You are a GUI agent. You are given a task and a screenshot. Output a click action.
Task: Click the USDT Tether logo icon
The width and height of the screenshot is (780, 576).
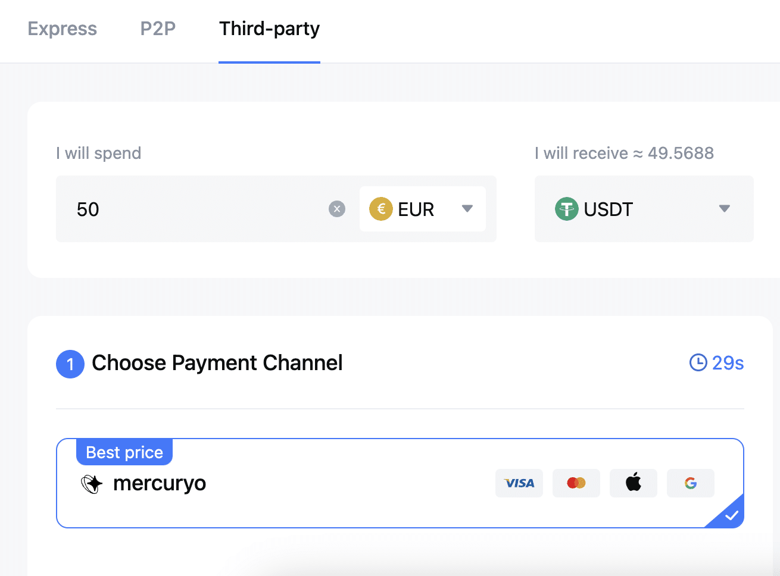[x=566, y=209]
